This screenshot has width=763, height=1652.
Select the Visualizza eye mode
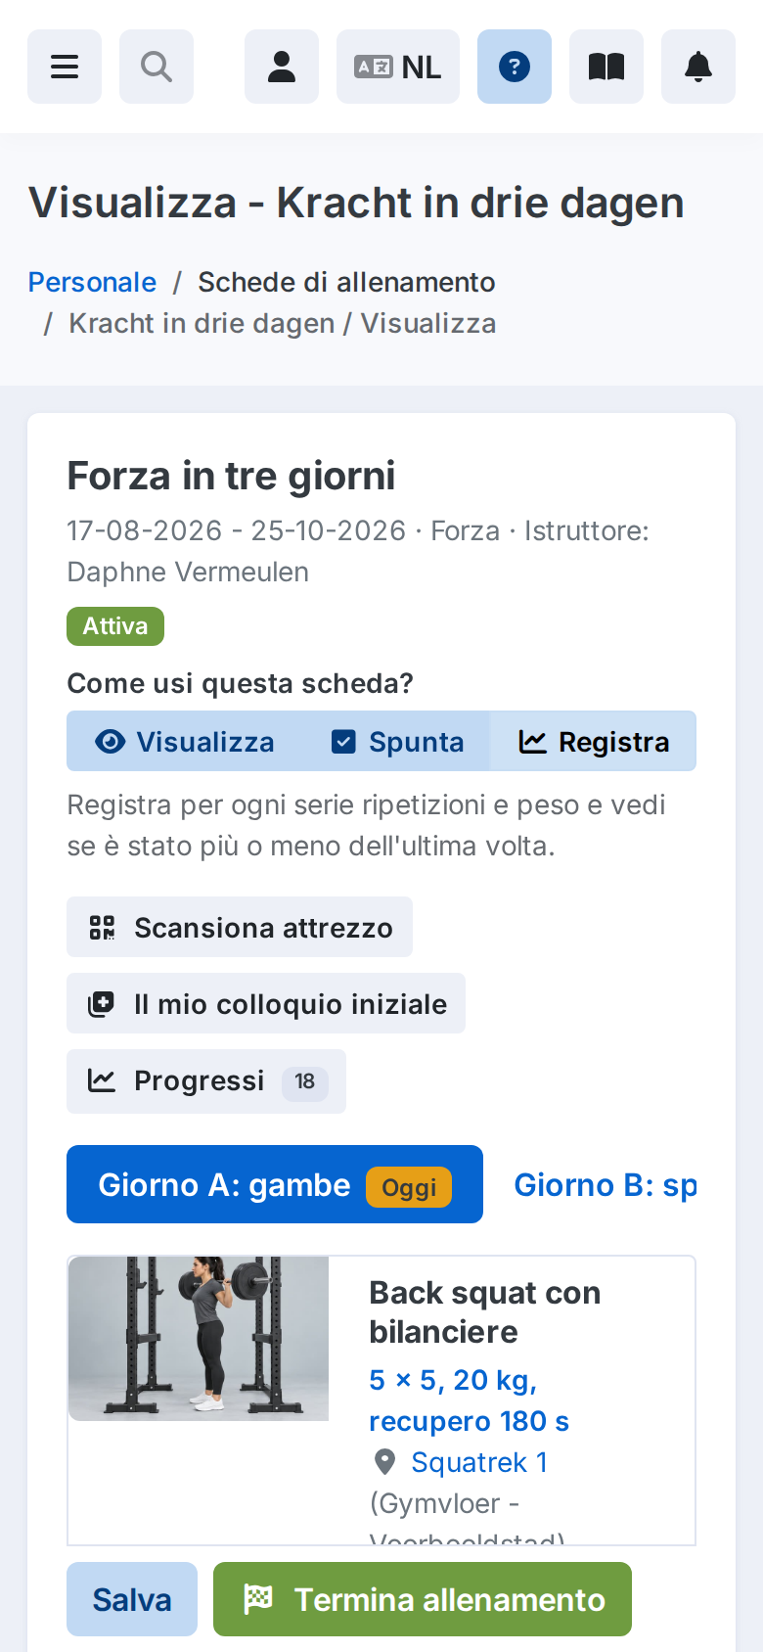(185, 741)
